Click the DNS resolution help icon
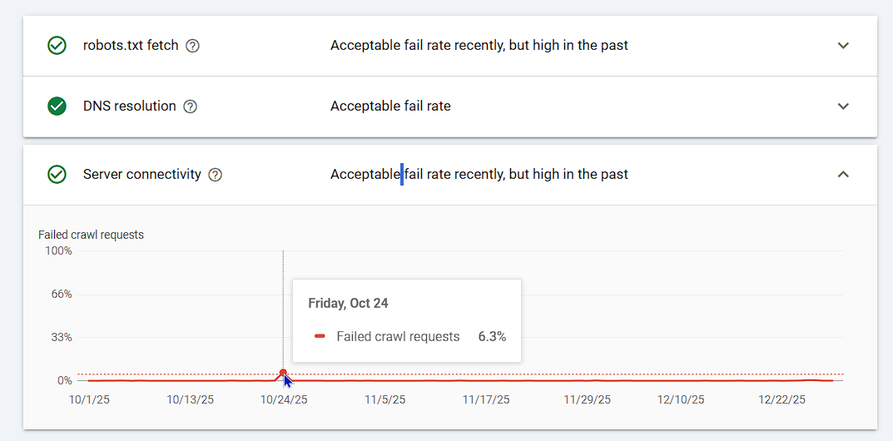The height and width of the screenshot is (441, 893). click(190, 107)
